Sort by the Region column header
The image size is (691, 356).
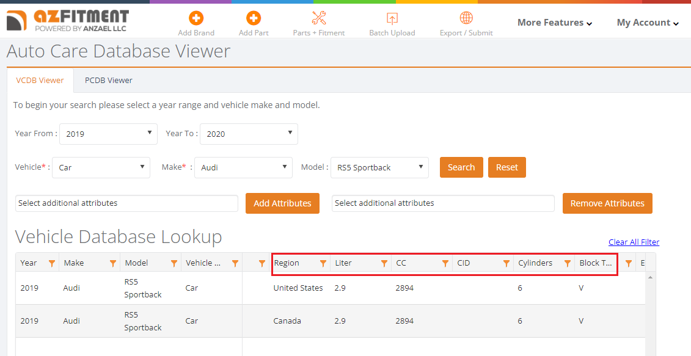pyautogui.click(x=287, y=263)
